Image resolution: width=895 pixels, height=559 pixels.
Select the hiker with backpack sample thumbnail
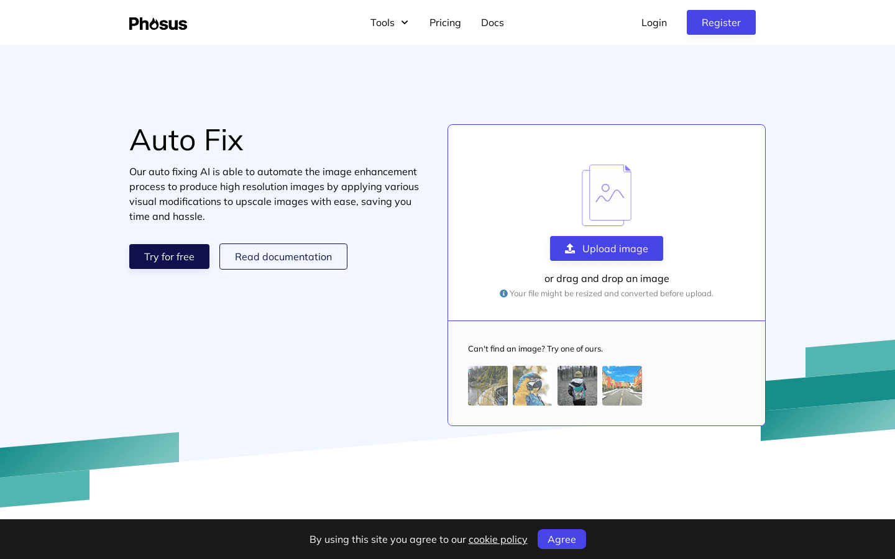[x=577, y=385]
